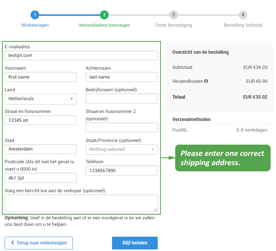Click into the Voornaam field
The image size is (276, 251).
(41, 77)
